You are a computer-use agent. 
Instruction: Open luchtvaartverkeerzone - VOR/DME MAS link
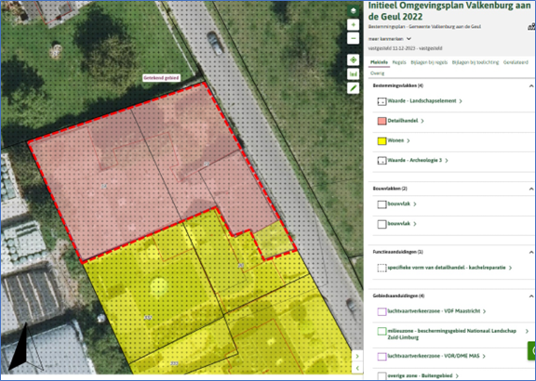[x=434, y=356]
